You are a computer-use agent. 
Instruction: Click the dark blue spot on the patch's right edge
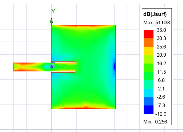click(115, 66)
